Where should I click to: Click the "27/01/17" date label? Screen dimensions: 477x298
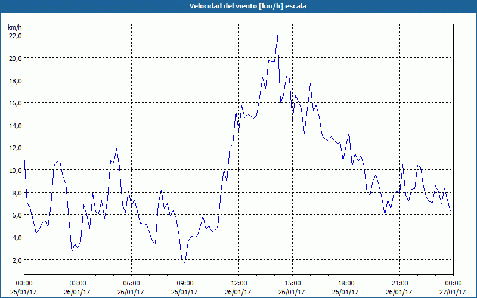[x=453, y=292]
